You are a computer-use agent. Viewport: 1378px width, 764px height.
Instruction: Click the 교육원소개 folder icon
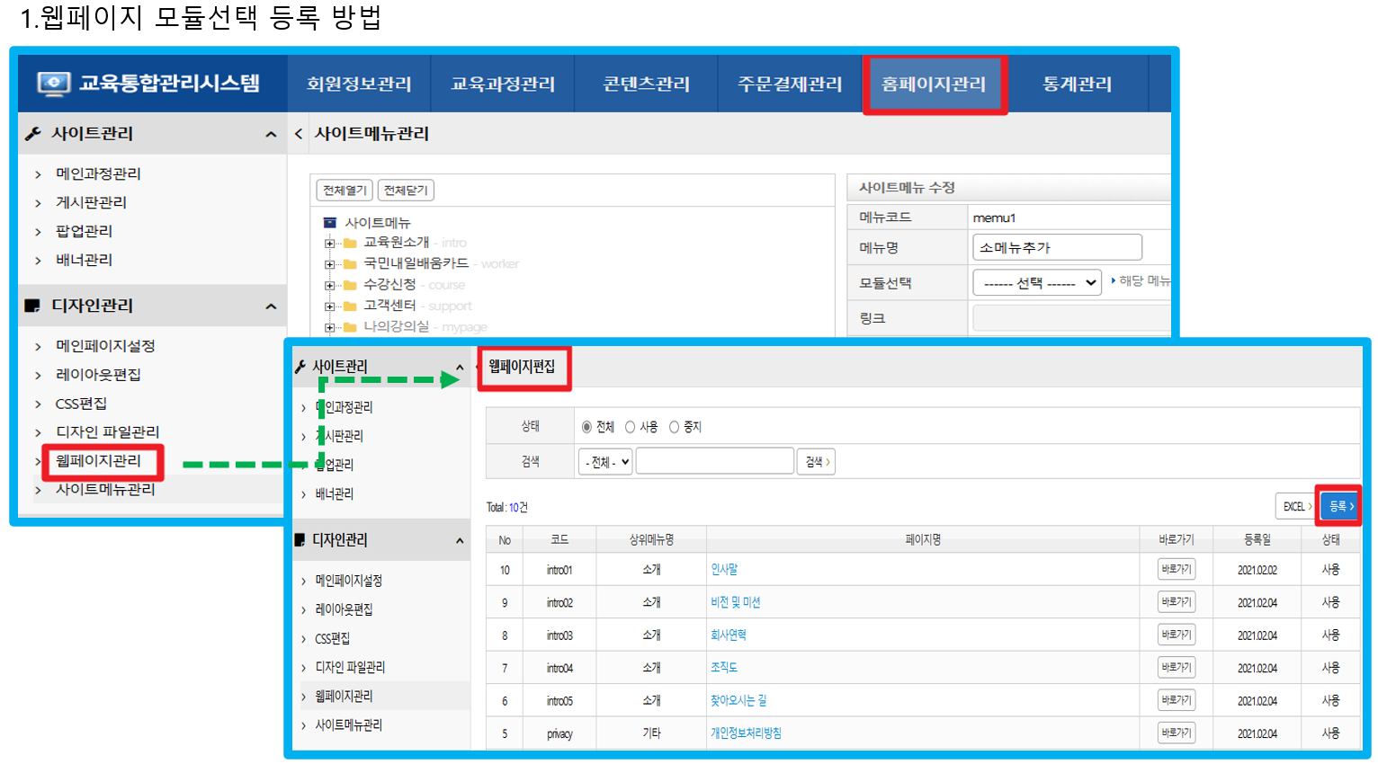coord(350,243)
